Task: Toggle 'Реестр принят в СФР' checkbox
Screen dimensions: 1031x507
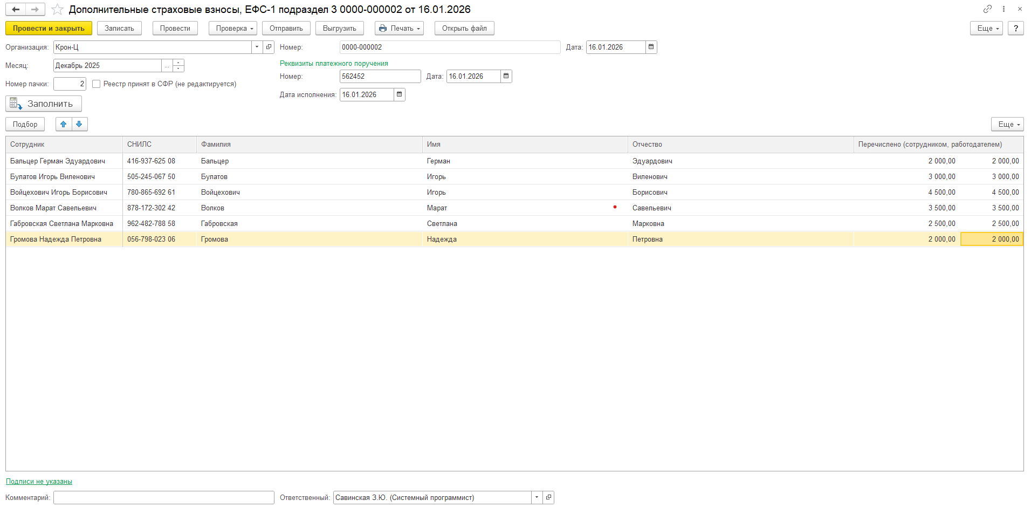Action: 97,84
